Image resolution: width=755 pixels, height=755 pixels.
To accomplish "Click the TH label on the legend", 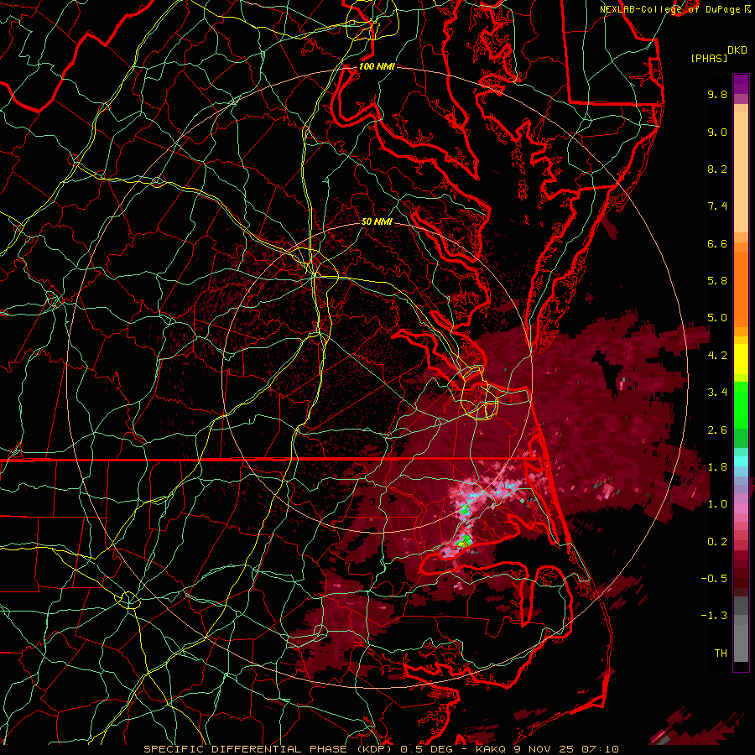I will [721, 653].
